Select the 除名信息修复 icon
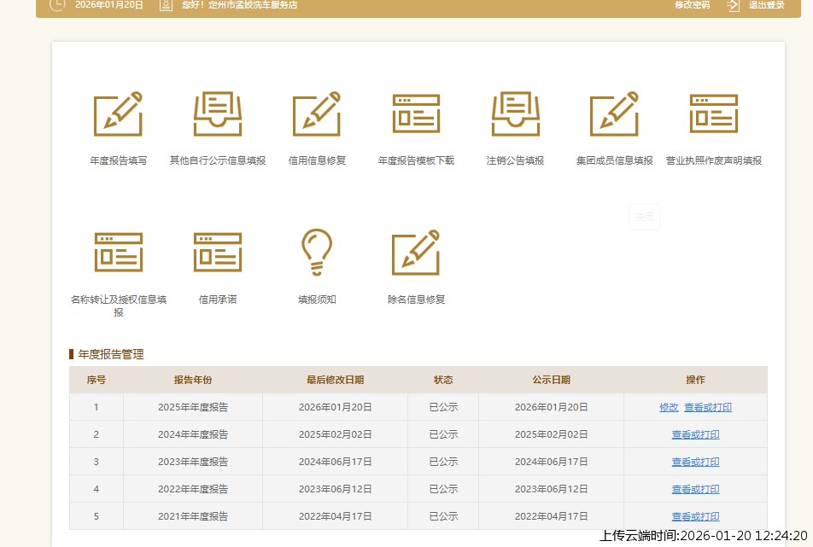This screenshot has height=547, width=813. pos(416,253)
